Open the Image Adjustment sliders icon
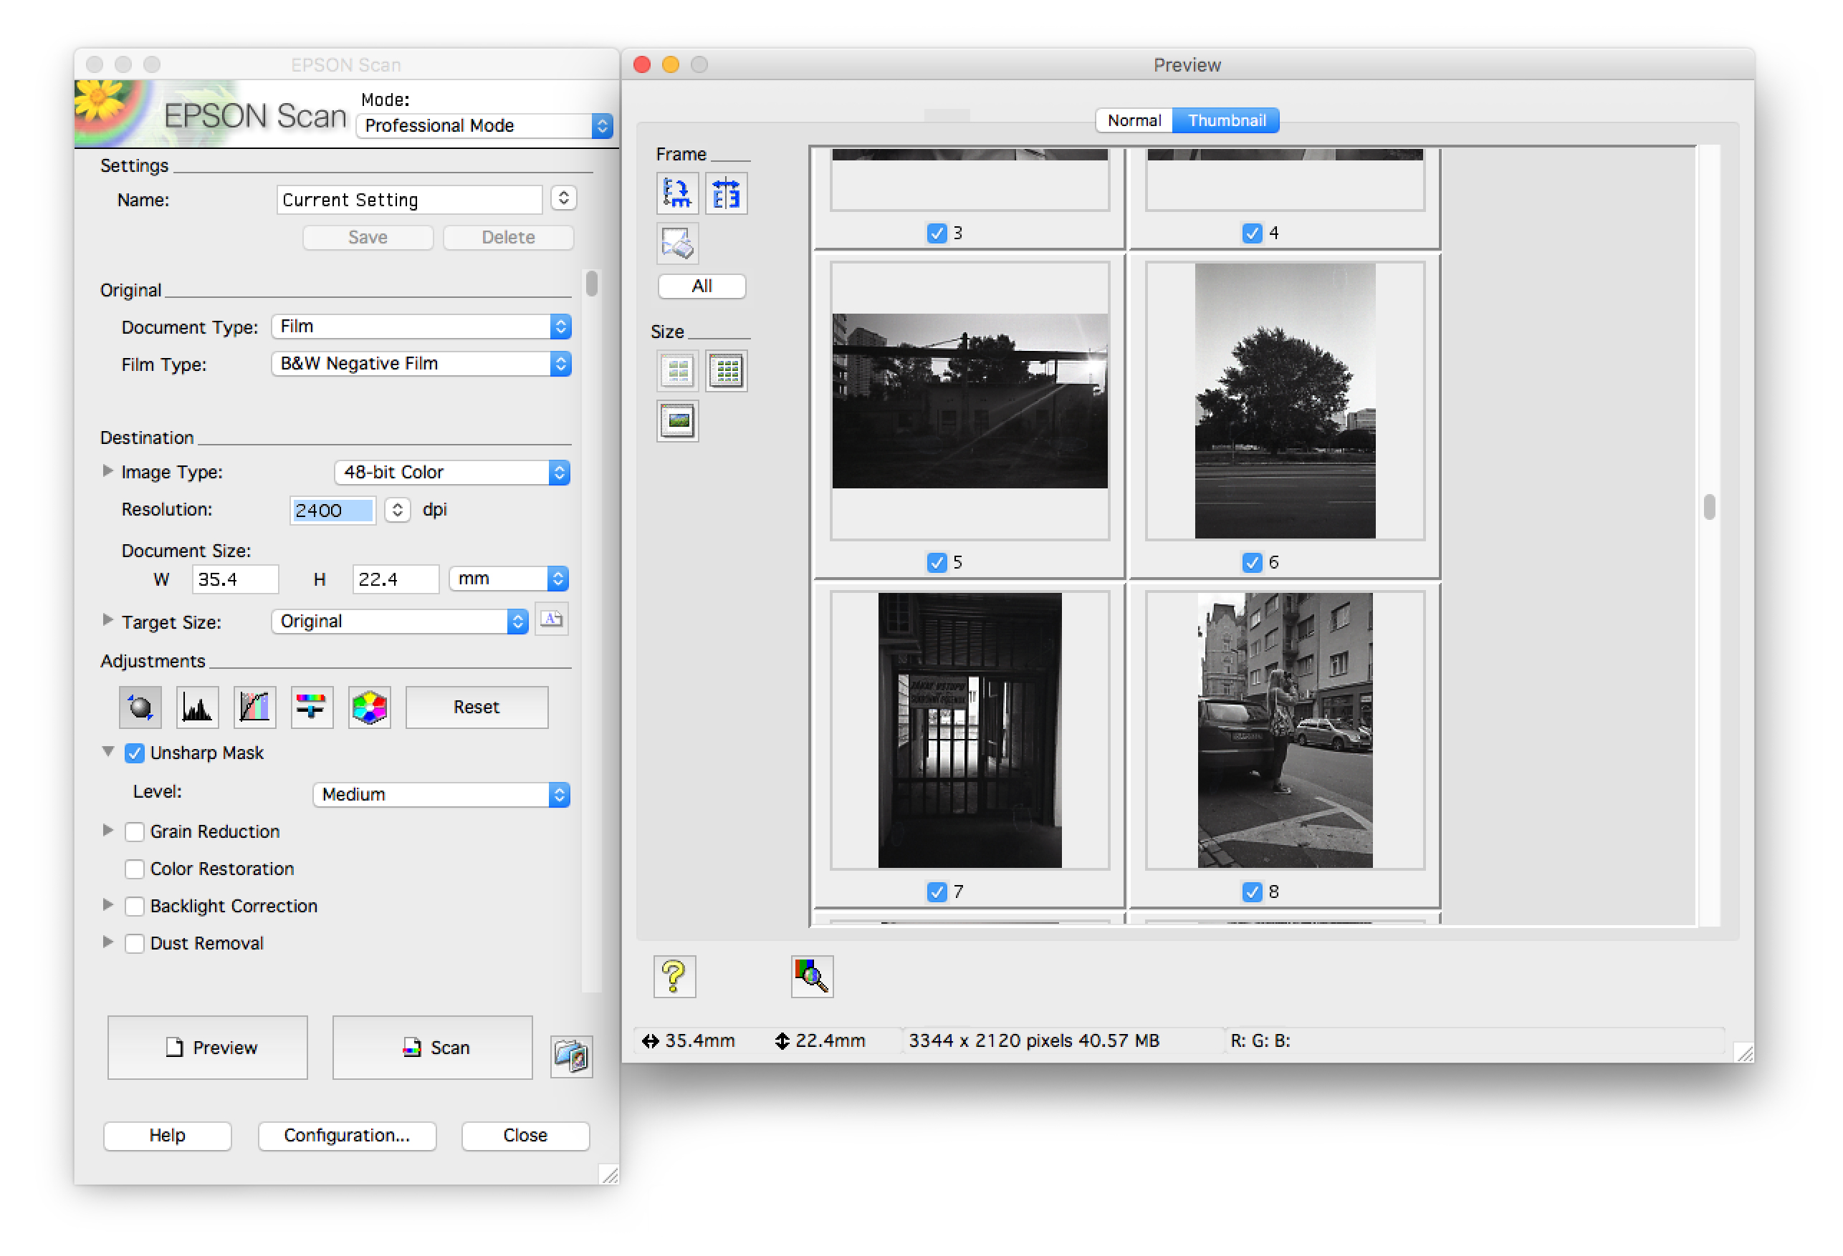This screenshot has width=1843, height=1256. pos(312,706)
